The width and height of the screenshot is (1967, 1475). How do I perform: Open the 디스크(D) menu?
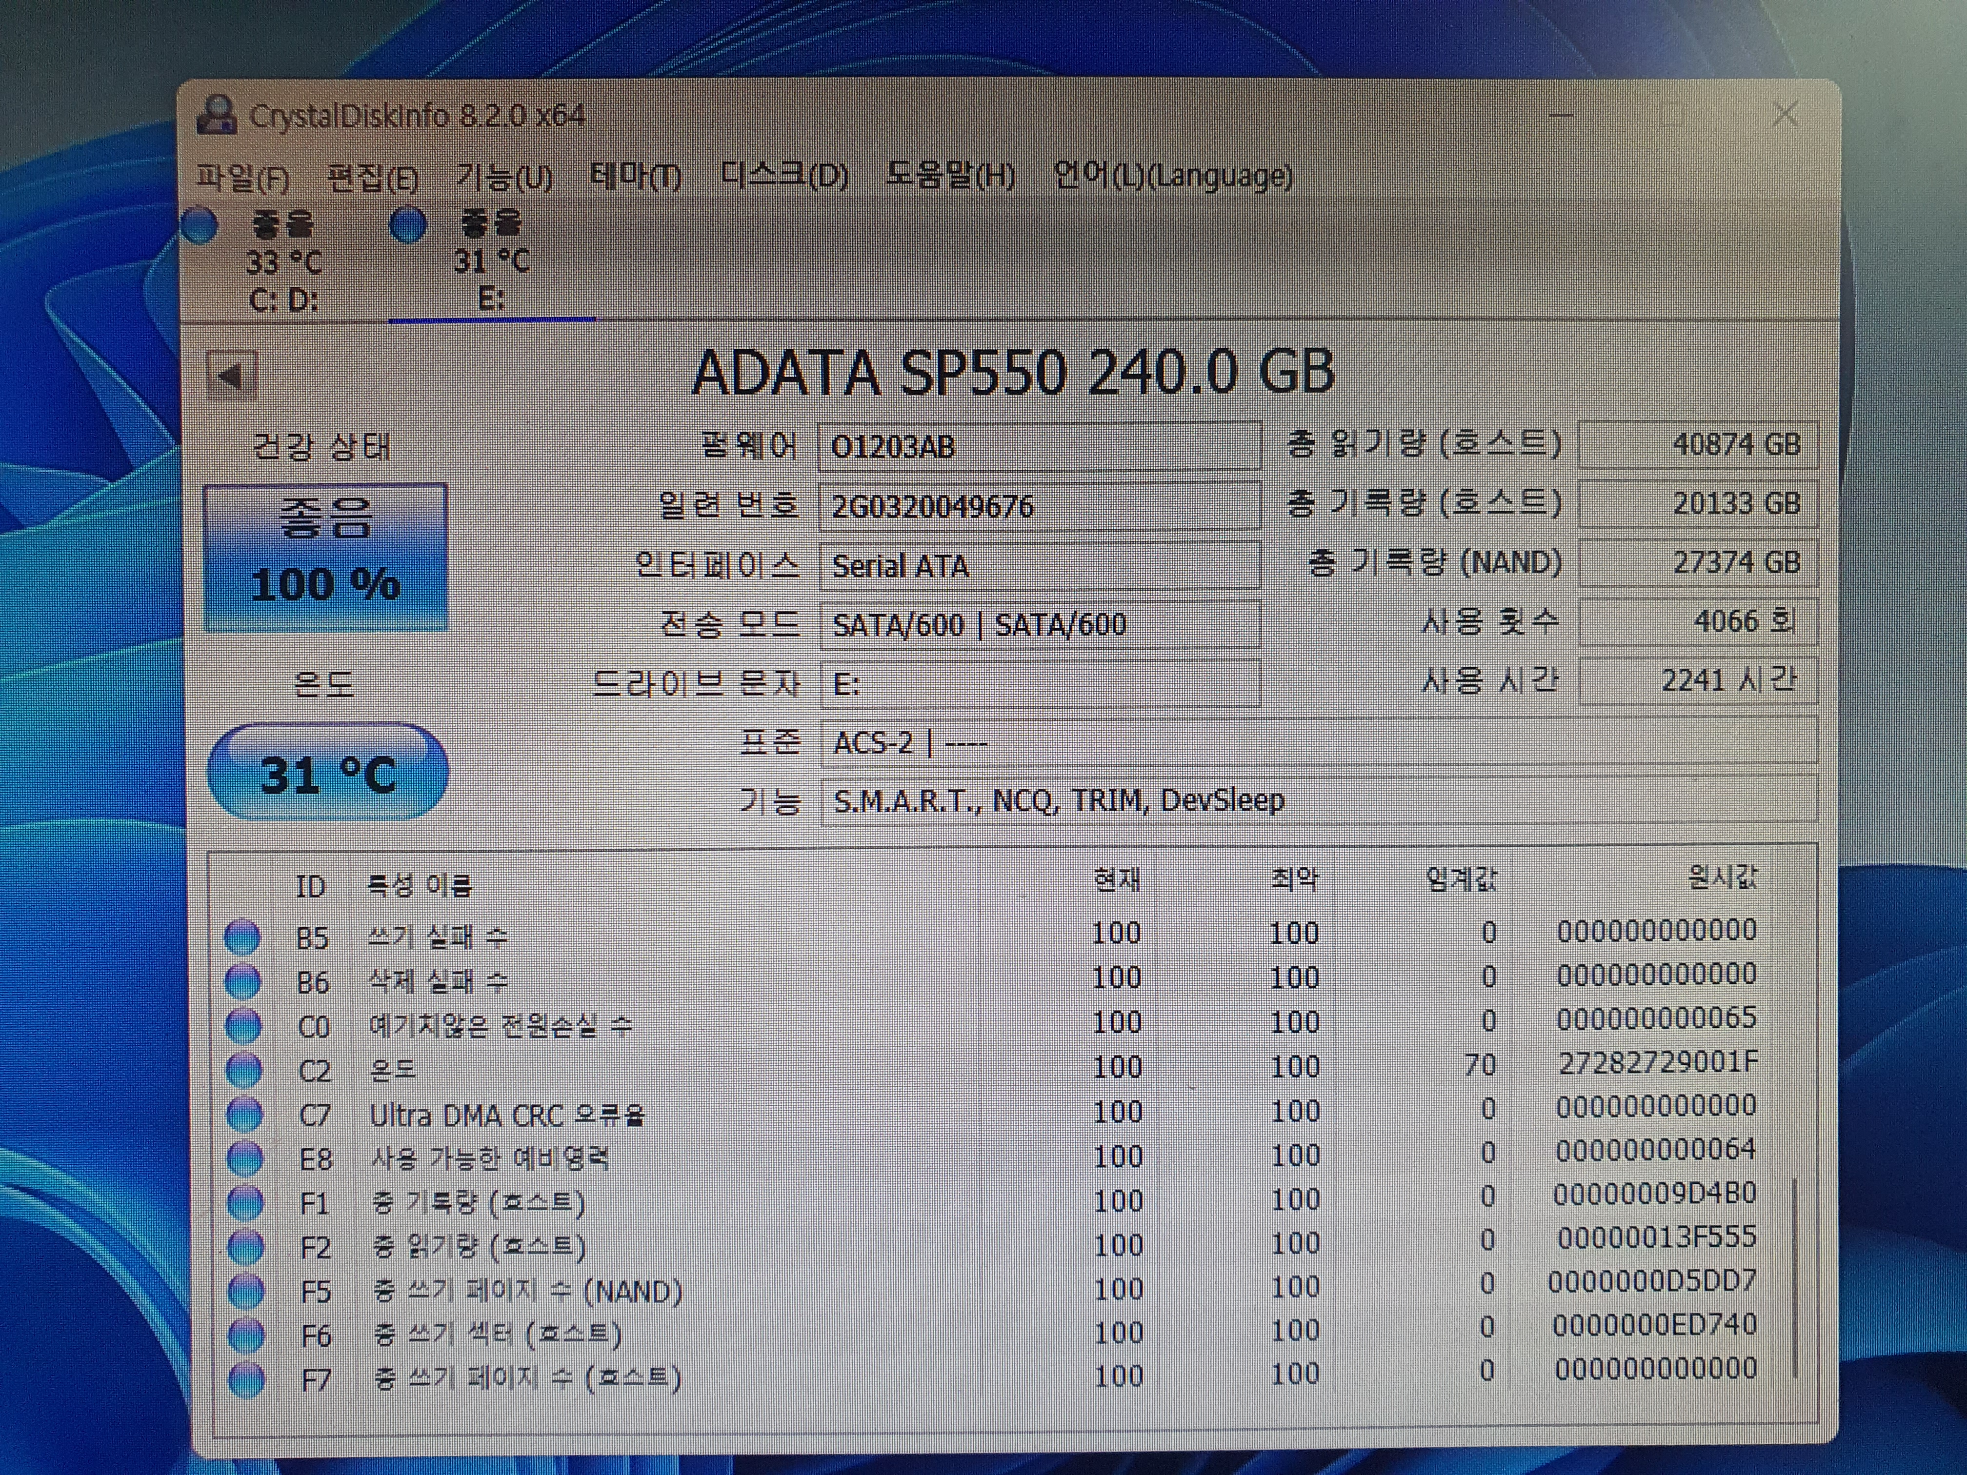click(x=784, y=175)
